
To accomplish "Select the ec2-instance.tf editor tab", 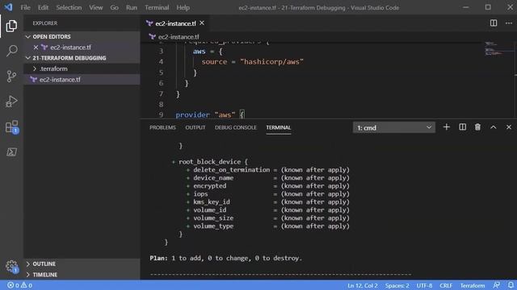I will (175, 23).
